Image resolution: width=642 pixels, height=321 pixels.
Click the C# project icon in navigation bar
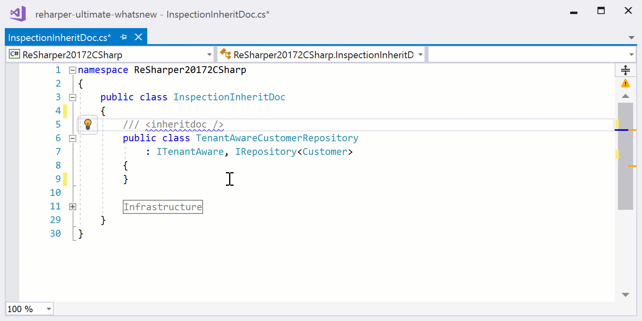(x=14, y=54)
